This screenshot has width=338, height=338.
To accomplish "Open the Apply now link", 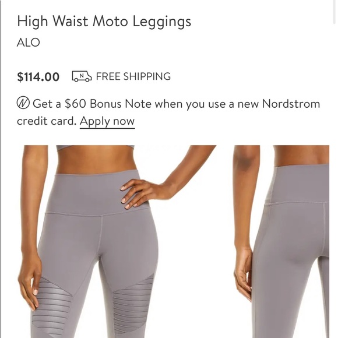I will (107, 121).
